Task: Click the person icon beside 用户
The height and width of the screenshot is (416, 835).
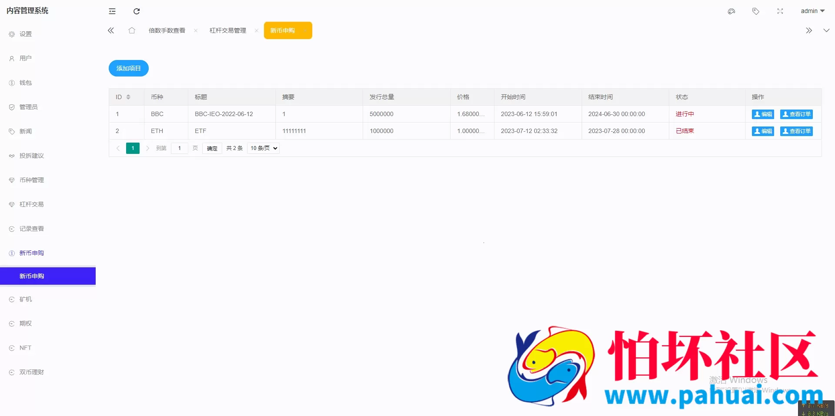Action: pos(12,58)
